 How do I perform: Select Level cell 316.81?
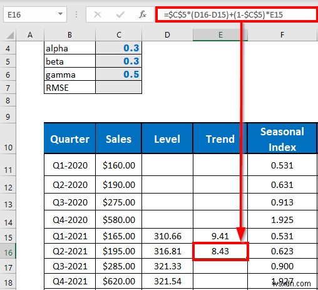(167, 251)
